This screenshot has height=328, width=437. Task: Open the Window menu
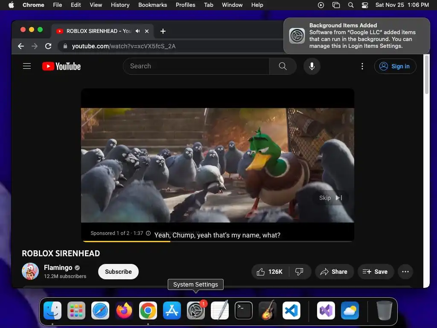pyautogui.click(x=232, y=5)
